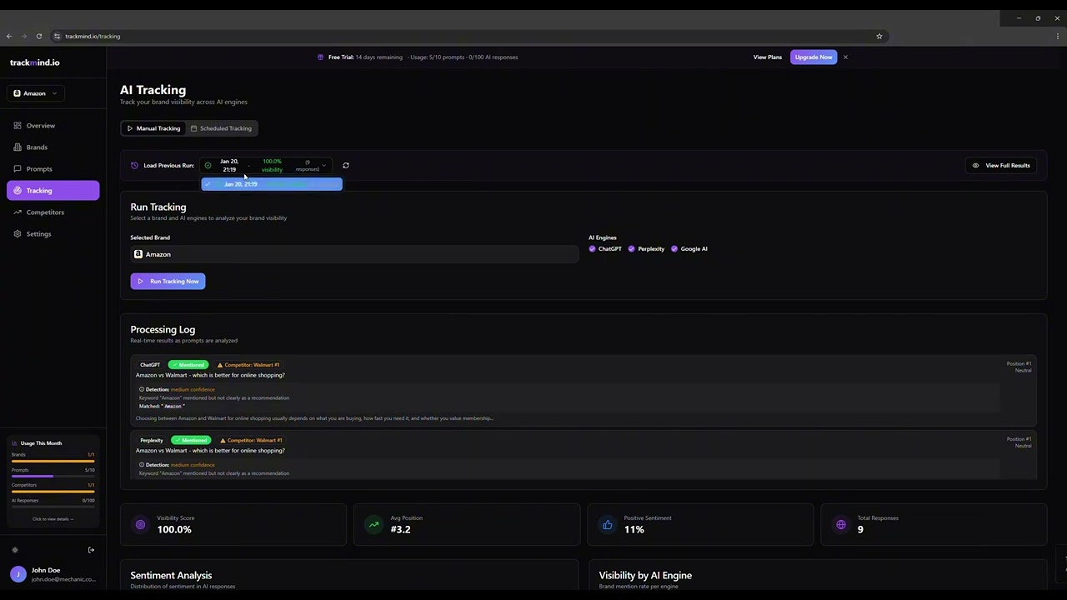
Task: Reload the page with the refresh icon
Action: point(39,36)
